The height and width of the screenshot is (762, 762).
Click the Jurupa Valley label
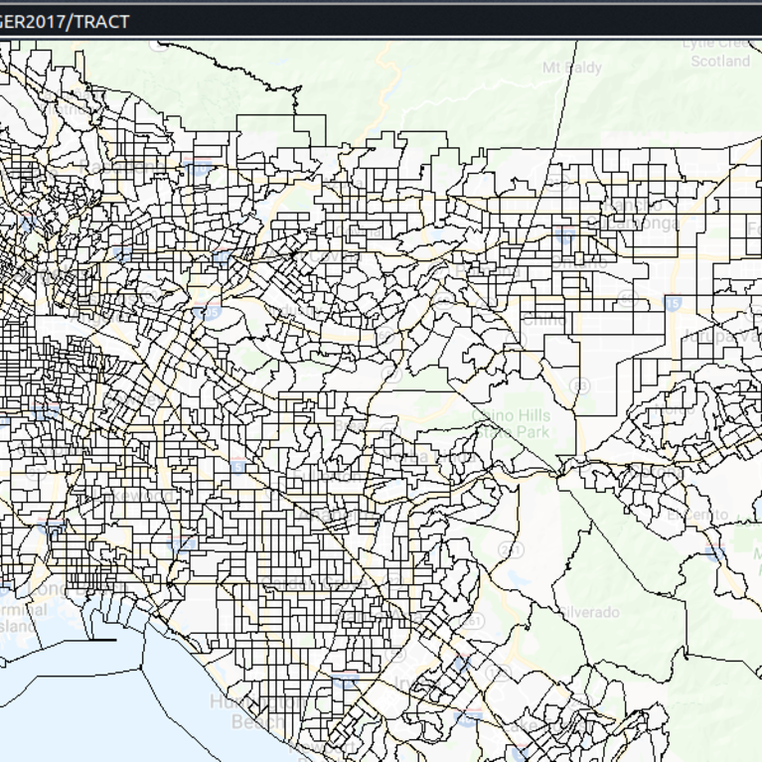coord(720,336)
